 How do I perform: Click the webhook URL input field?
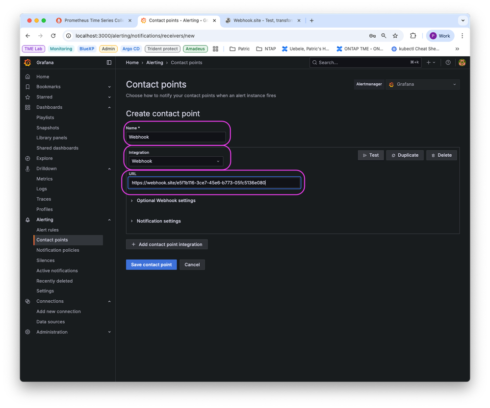click(x=214, y=183)
